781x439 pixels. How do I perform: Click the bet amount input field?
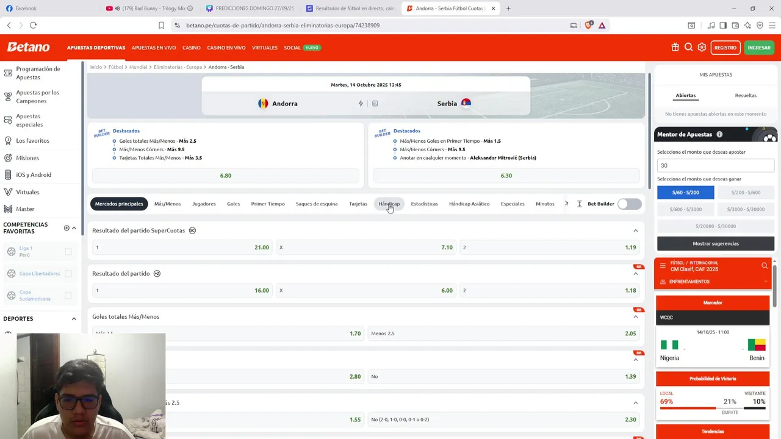716,165
